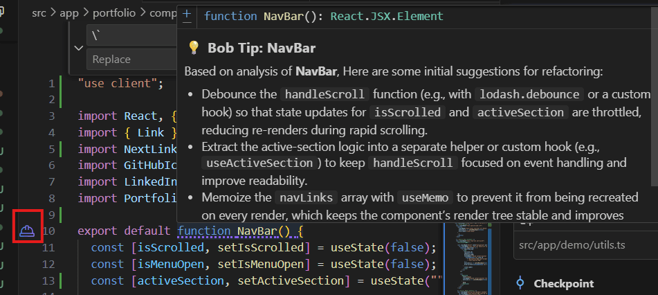The width and height of the screenshot is (658, 295).
Task: Click the Checkpoint heading in the side panel
Action: click(564, 284)
